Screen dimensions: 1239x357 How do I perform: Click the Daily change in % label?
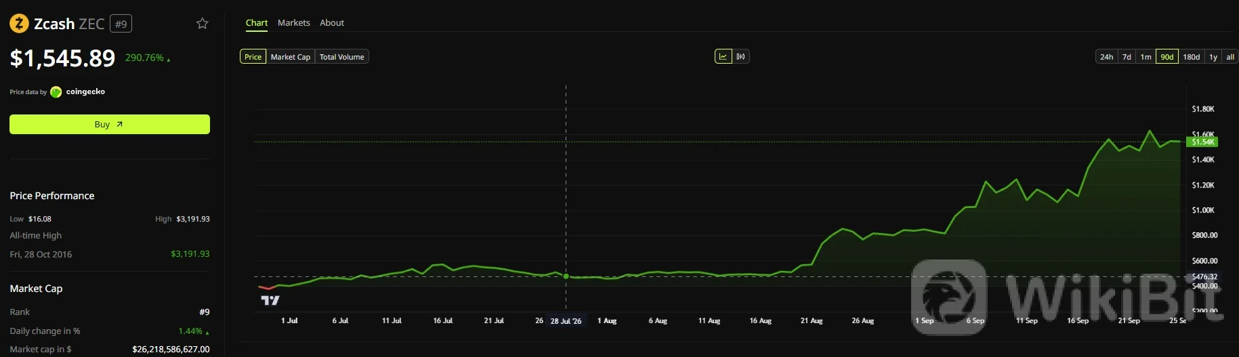click(x=45, y=331)
